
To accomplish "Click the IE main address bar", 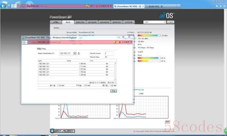I will pyautogui.click(x=51, y=6).
